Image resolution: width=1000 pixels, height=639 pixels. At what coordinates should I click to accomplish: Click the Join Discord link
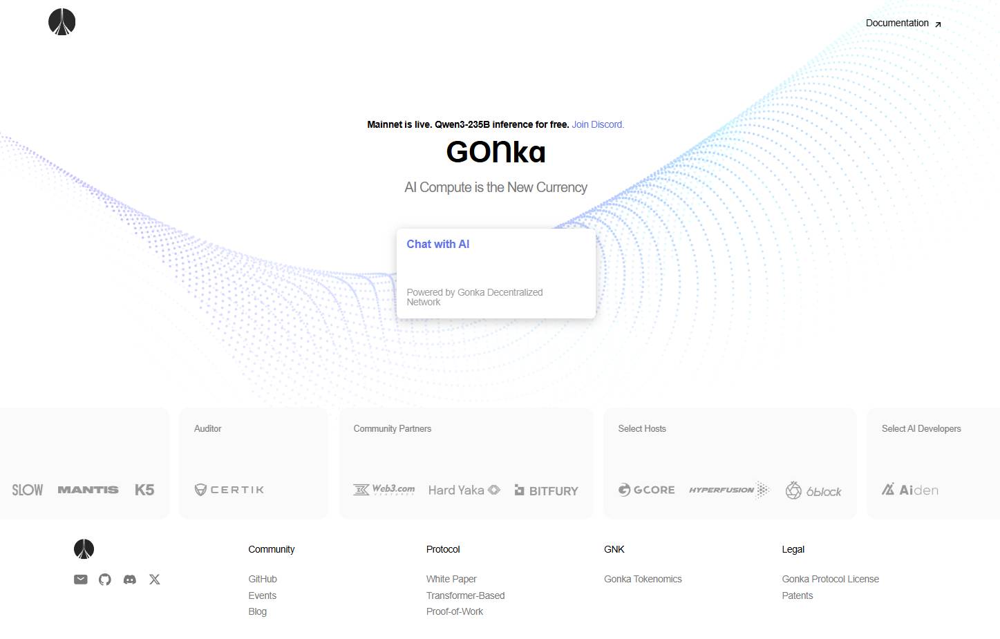pos(598,125)
